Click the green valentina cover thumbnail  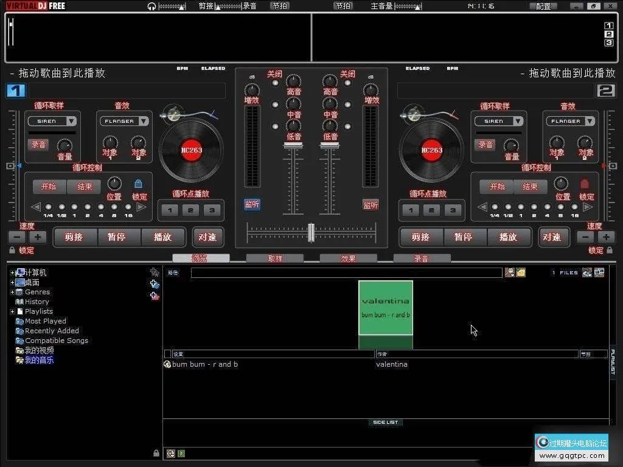coord(385,308)
